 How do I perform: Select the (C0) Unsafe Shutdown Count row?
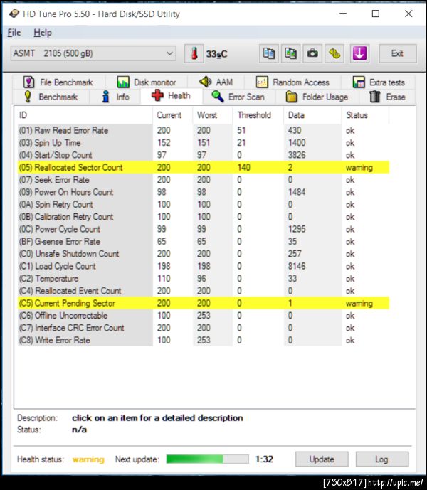pyautogui.click(x=204, y=254)
